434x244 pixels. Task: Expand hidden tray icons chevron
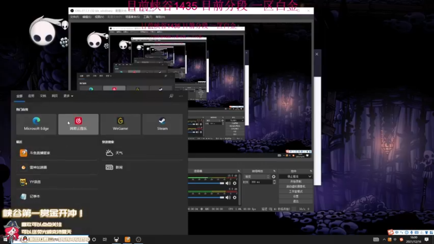tap(384, 240)
